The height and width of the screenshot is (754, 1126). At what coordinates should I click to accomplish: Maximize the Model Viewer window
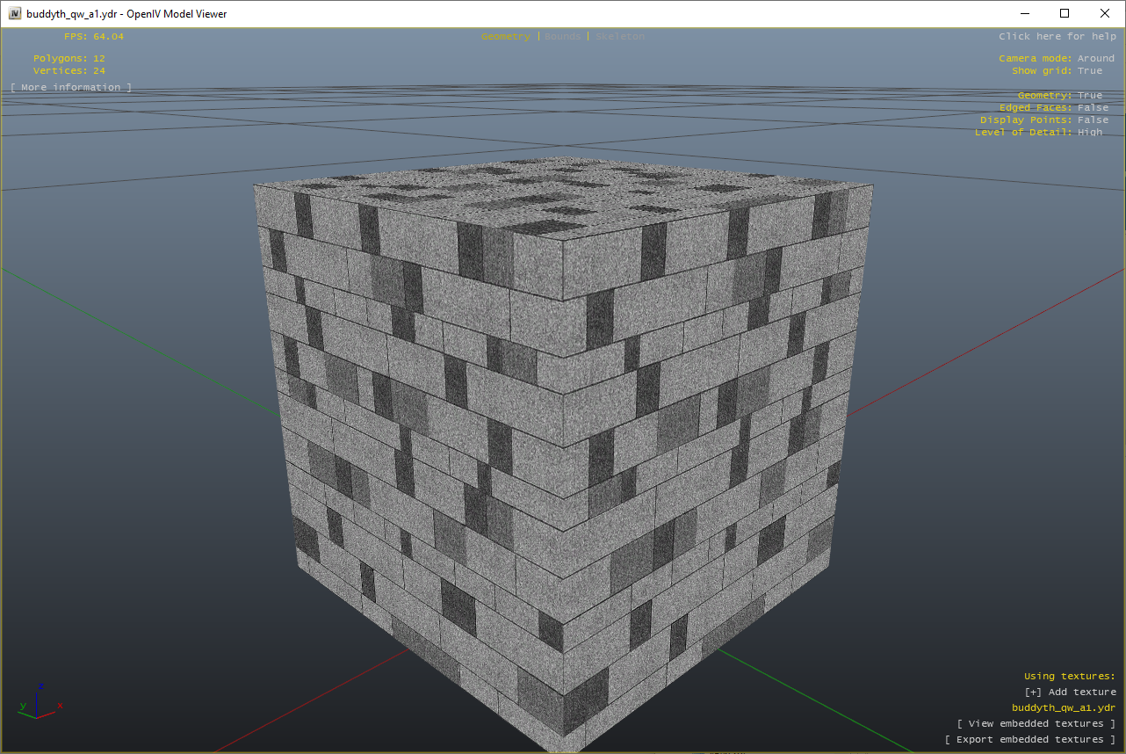click(1065, 13)
